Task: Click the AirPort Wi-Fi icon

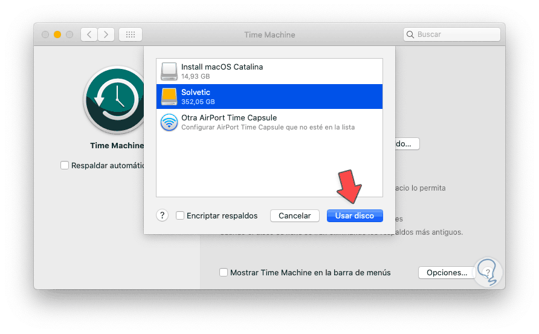Action: [169, 122]
